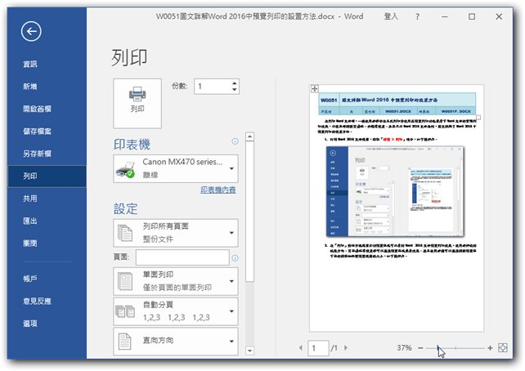Expand the 單面列印 one-sided printing dropdown
Screen dimensions: 525x371
tap(176, 281)
